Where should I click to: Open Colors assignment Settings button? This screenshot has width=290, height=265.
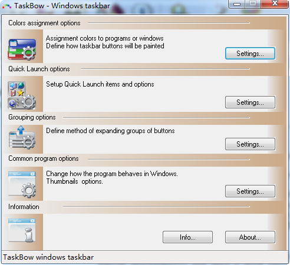250,53
